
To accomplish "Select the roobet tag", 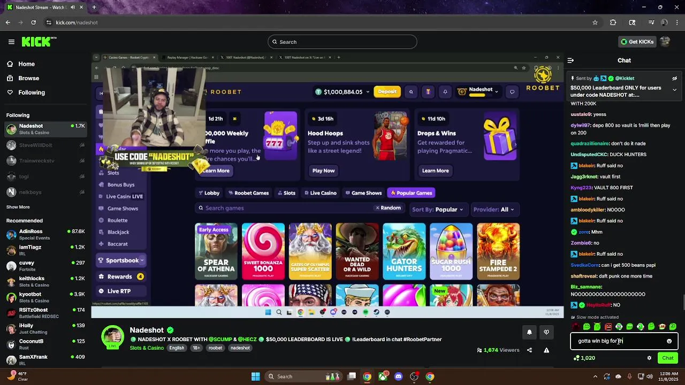I will tap(215, 348).
